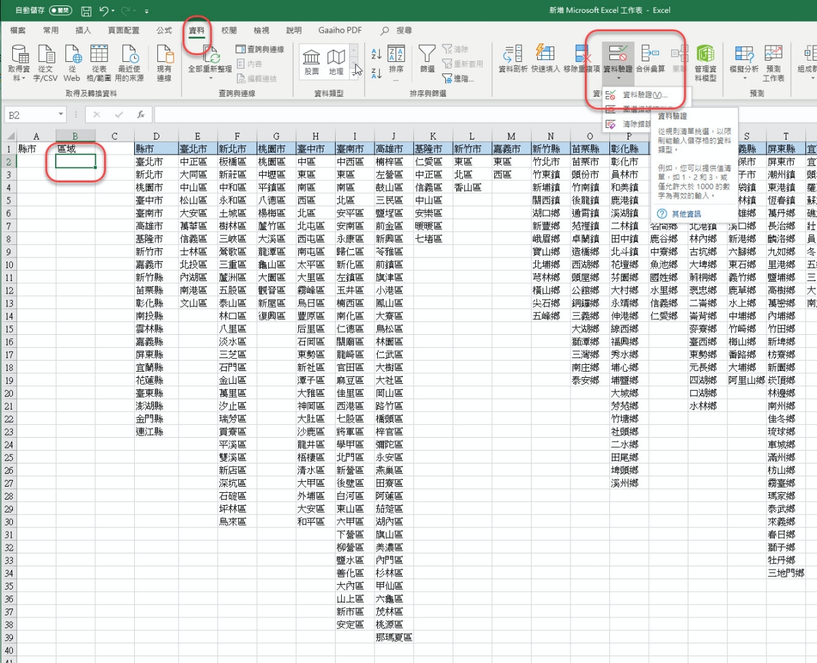Choose 資料驗證(V)... from the dropdown menu
Screen dimensions: 817x663
644,95
